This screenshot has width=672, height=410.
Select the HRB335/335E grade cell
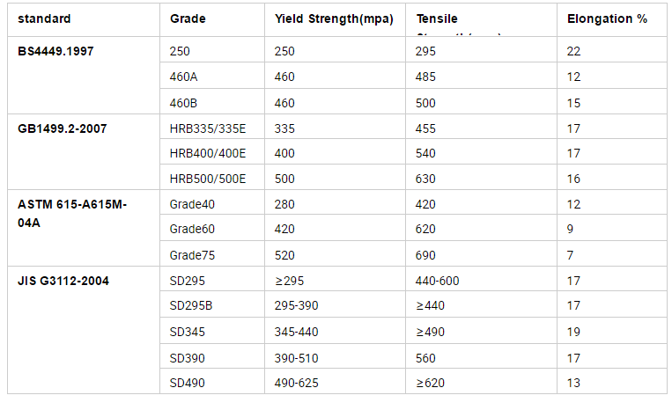212,128
